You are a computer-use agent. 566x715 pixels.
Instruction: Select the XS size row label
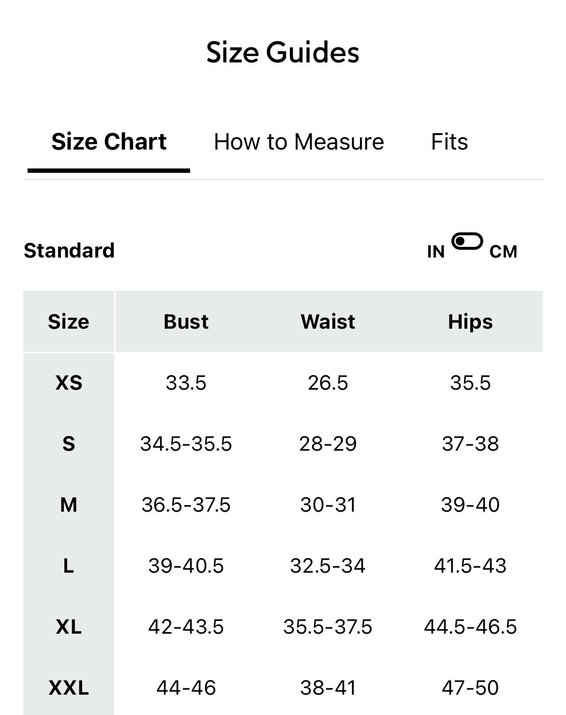tap(69, 383)
